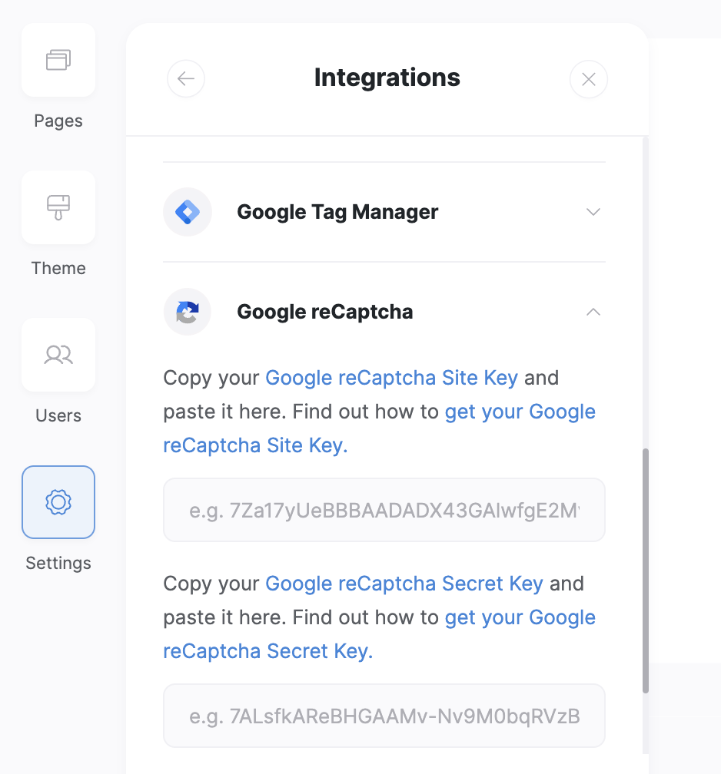721x774 pixels.
Task: Collapse the Google reCaptcha section
Action: click(593, 312)
